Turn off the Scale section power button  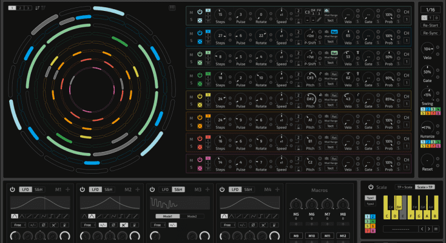(x=370, y=188)
